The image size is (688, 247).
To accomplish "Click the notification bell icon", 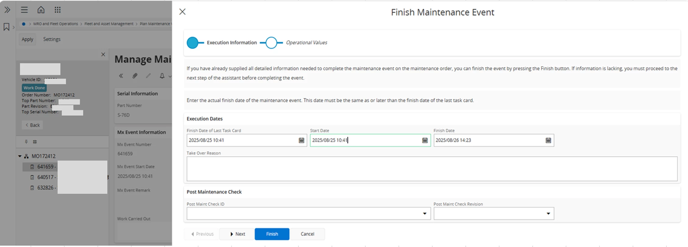I will point(162,76).
